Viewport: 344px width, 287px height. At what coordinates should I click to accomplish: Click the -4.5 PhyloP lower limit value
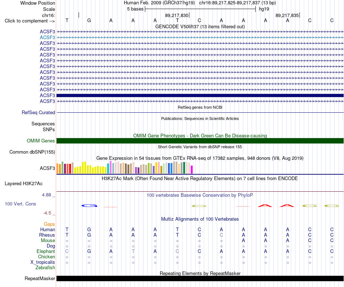pyautogui.click(x=47, y=213)
